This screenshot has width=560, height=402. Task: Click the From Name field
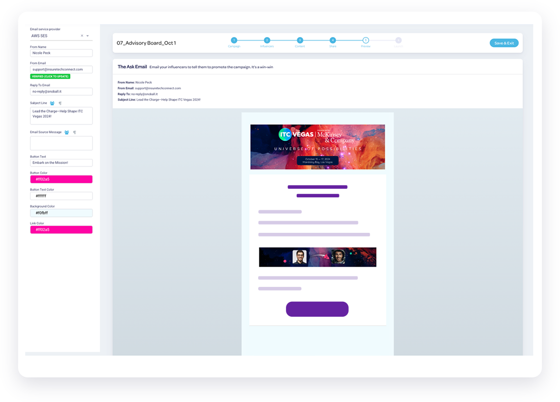point(61,53)
